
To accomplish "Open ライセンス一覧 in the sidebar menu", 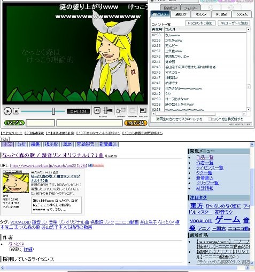I will (210, 168).
